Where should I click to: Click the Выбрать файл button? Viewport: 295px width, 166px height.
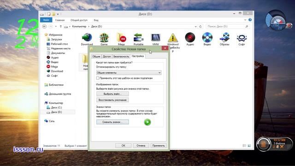pos(112,94)
